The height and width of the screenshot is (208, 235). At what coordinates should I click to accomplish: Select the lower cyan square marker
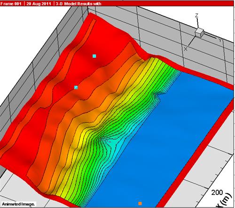pos(76,87)
